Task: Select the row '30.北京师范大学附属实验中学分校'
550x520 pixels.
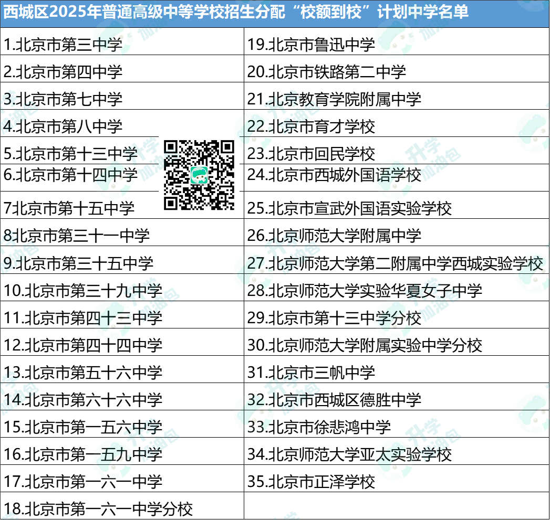Action: [x=397, y=342]
